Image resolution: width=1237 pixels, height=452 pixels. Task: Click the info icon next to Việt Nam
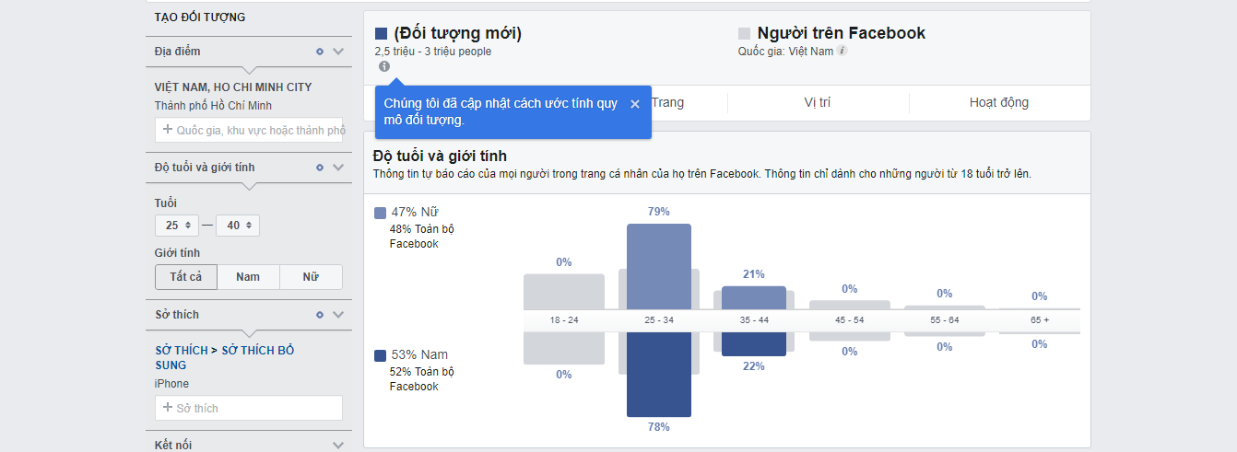pyautogui.click(x=842, y=52)
